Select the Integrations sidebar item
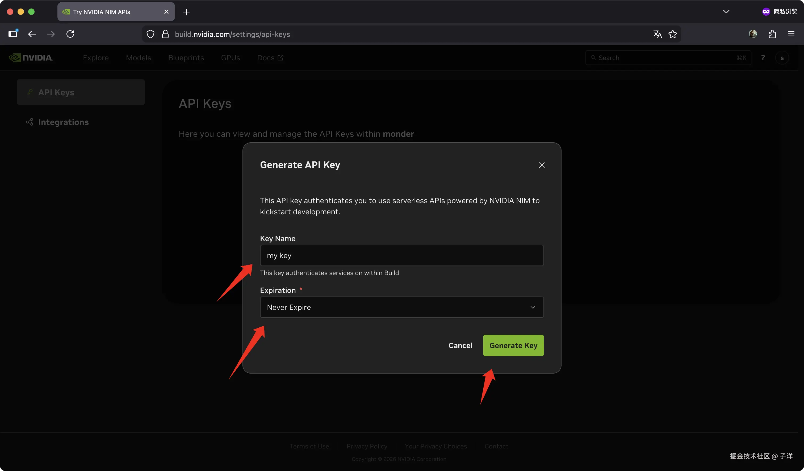804x471 pixels. [x=63, y=122]
